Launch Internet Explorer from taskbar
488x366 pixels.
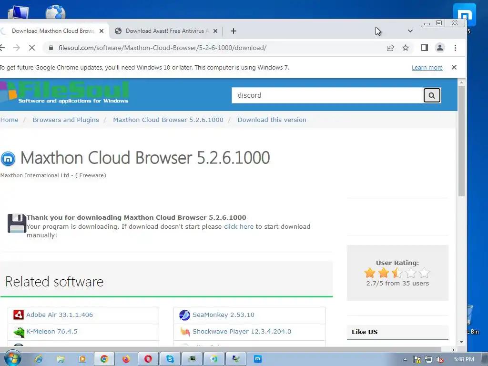coord(39,359)
